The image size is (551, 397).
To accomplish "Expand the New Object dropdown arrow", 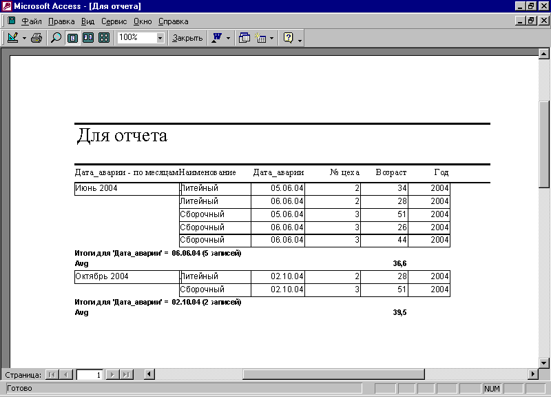I will point(271,38).
